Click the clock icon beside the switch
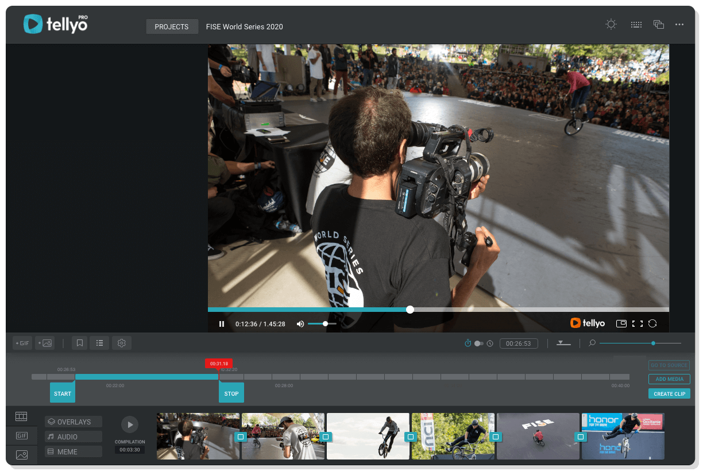The height and width of the screenshot is (471, 703). tap(490, 343)
